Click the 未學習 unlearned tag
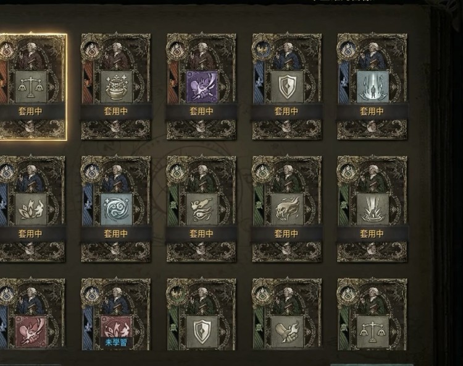 (116, 343)
